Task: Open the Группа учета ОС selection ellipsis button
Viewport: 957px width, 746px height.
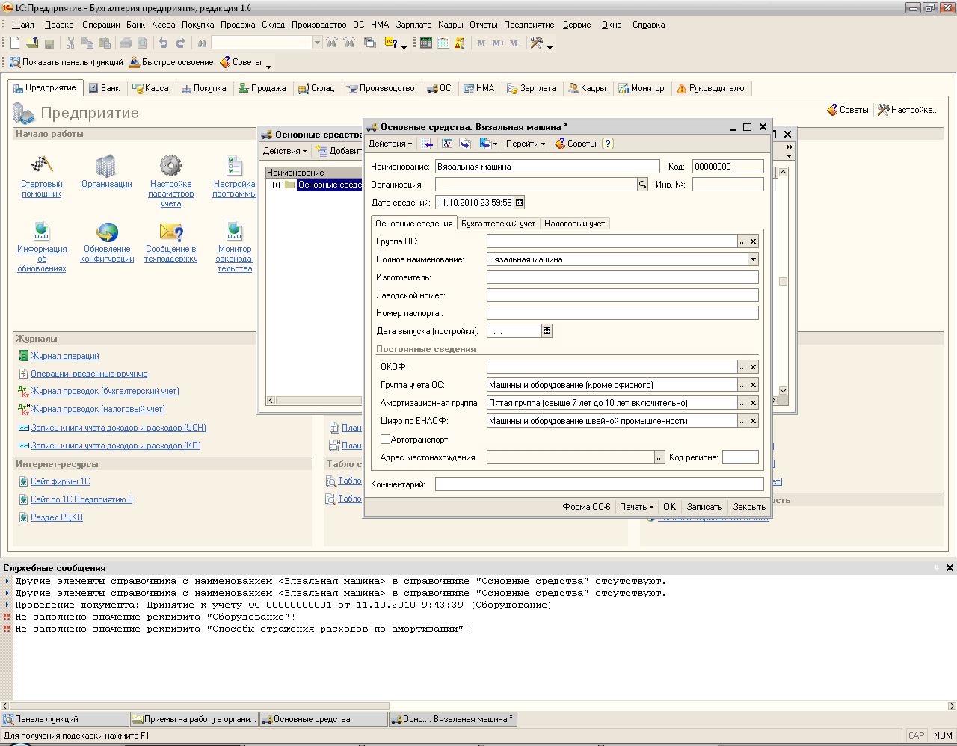Action: [x=742, y=385]
